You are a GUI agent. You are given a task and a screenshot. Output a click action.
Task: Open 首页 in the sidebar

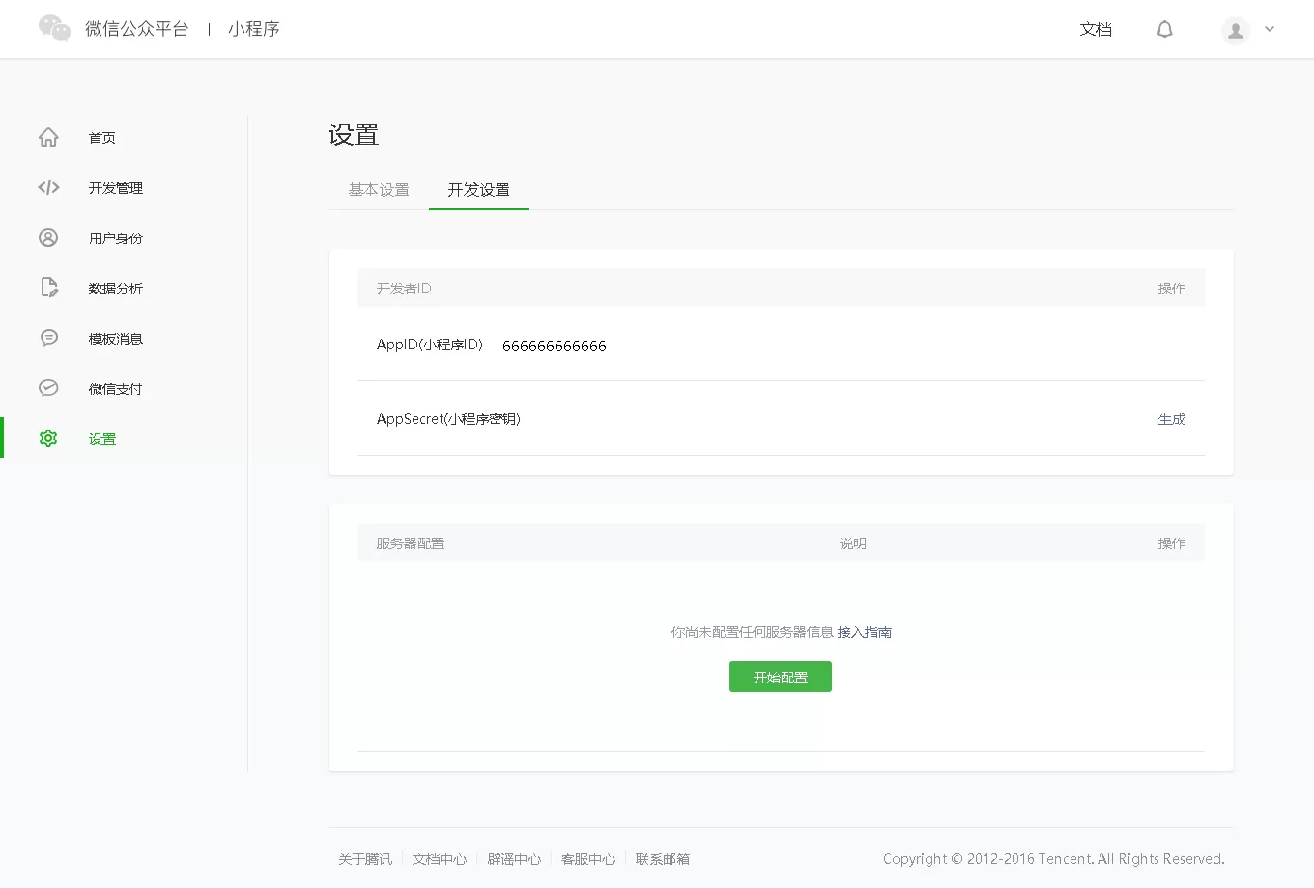(x=102, y=138)
